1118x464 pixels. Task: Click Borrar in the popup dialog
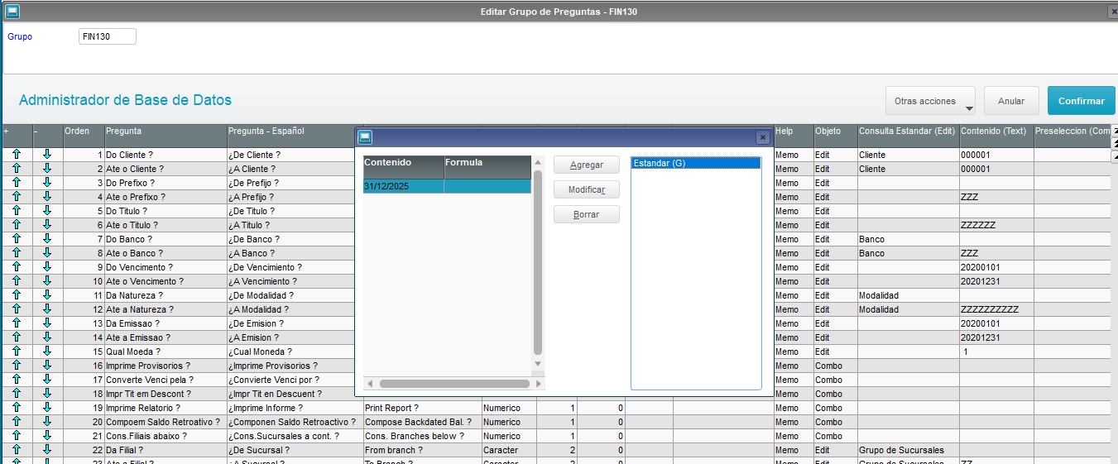(587, 215)
